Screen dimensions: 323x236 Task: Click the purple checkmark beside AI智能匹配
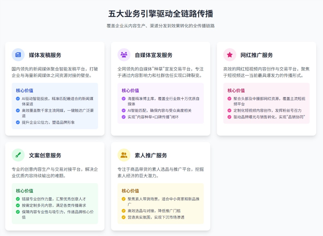coord(124,110)
